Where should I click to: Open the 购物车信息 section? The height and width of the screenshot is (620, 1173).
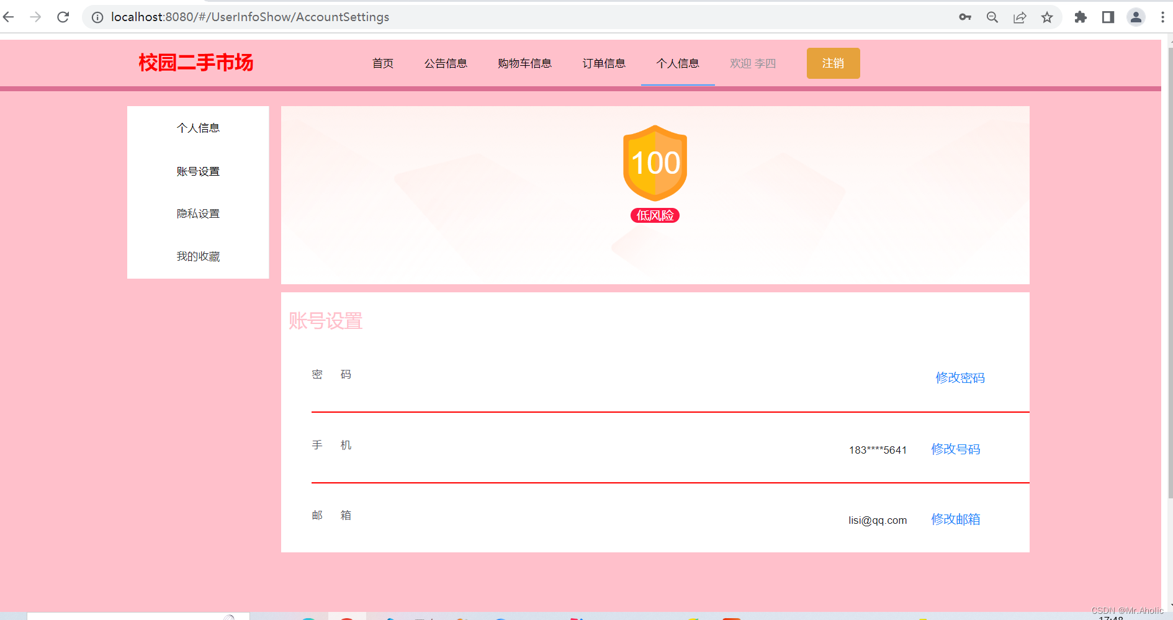pyautogui.click(x=524, y=63)
